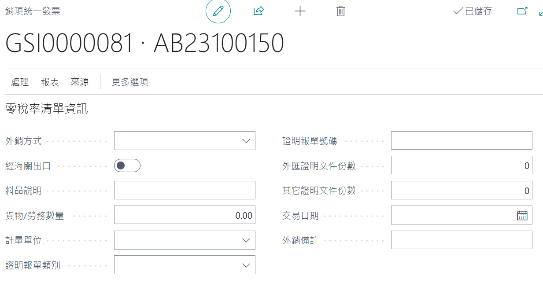Image resolution: width=543 pixels, height=283 pixels.
Task: Click the 銷項統一發票 page caption
Action: pyautogui.click(x=33, y=11)
